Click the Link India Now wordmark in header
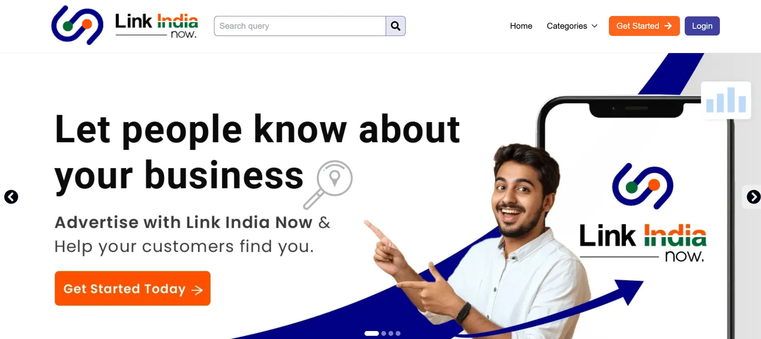The width and height of the screenshot is (761, 339). click(157, 26)
